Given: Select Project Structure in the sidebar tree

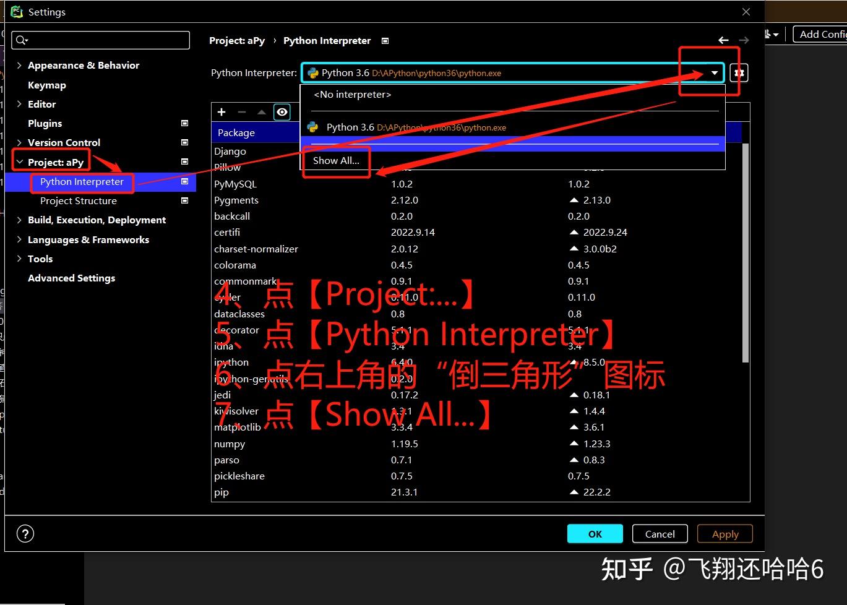Looking at the screenshot, I should [78, 200].
